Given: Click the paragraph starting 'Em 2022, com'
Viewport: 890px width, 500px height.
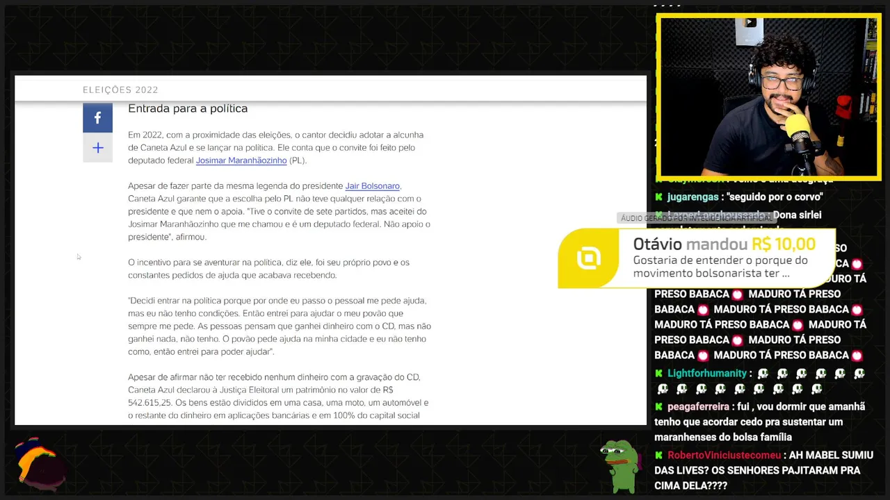Looking at the screenshot, I should [276, 147].
